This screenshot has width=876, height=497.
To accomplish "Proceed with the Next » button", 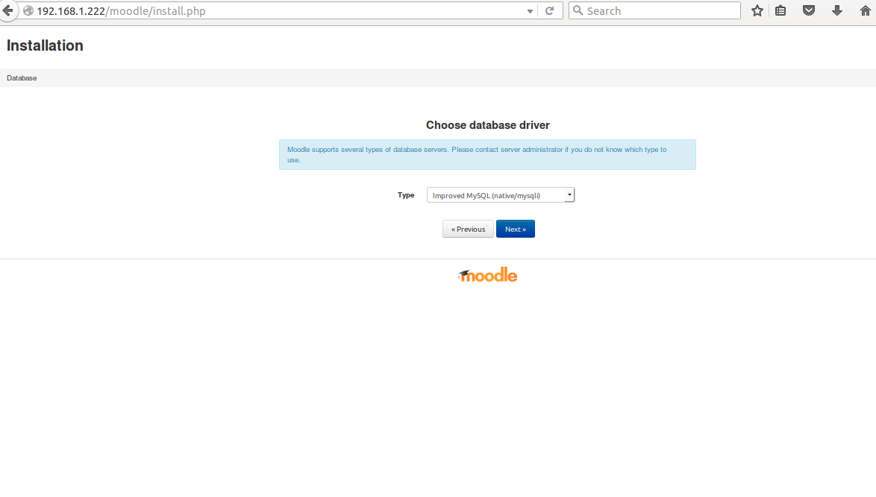I will pos(515,229).
